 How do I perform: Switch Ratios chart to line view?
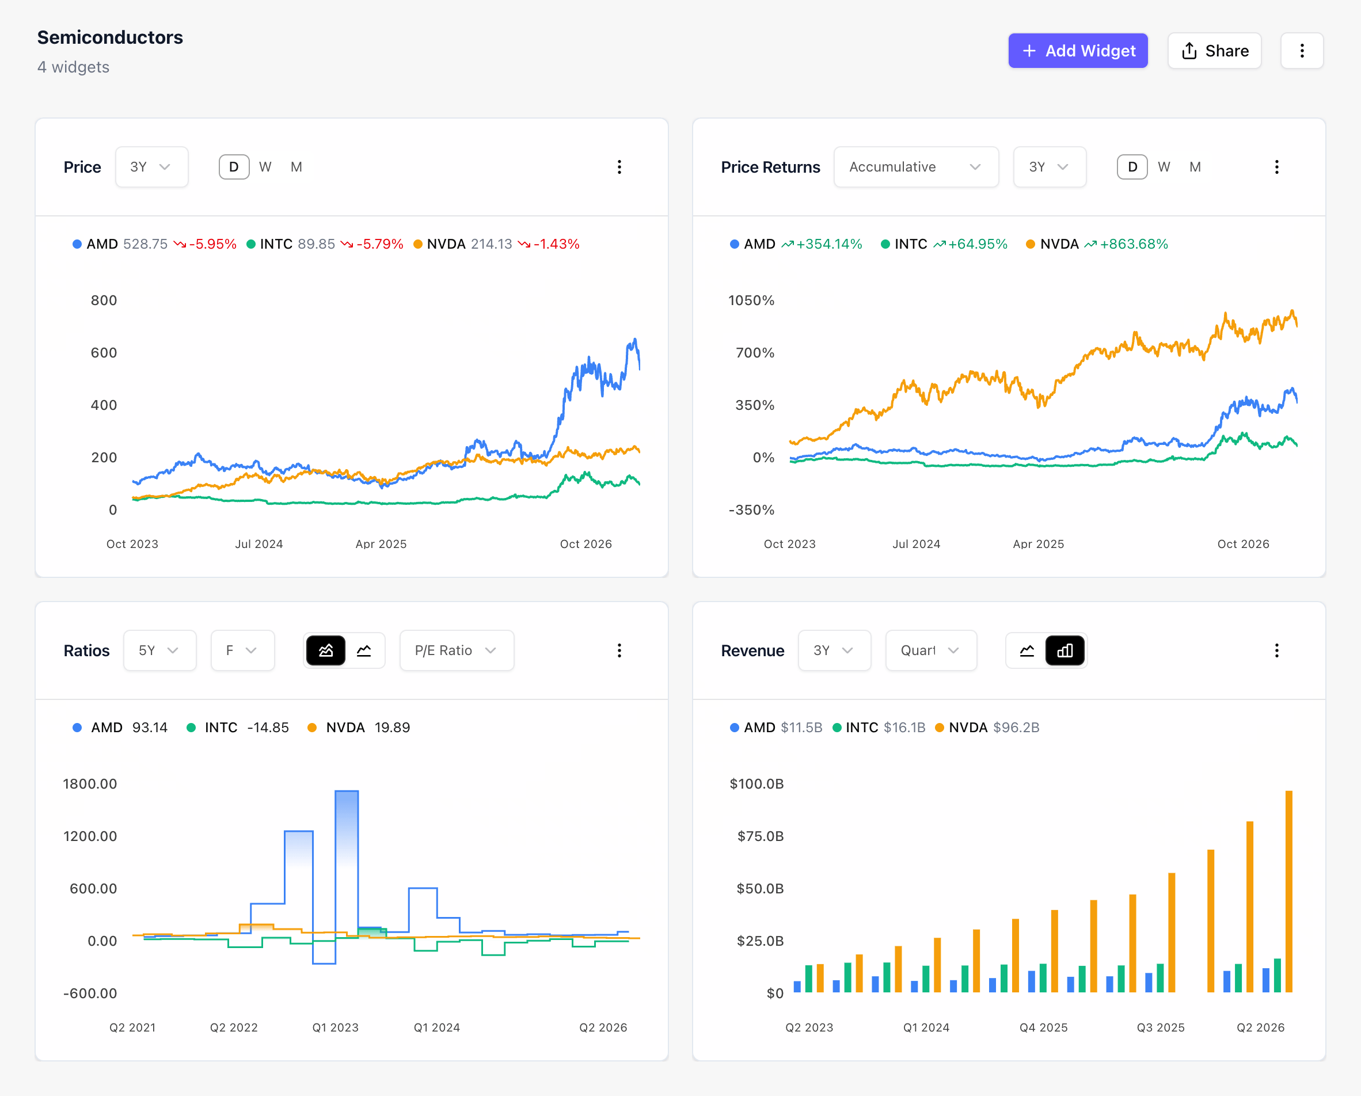[x=364, y=650]
